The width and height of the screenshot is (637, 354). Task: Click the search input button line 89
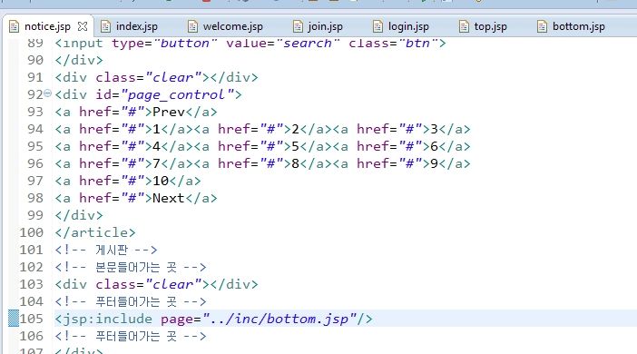click(x=250, y=43)
